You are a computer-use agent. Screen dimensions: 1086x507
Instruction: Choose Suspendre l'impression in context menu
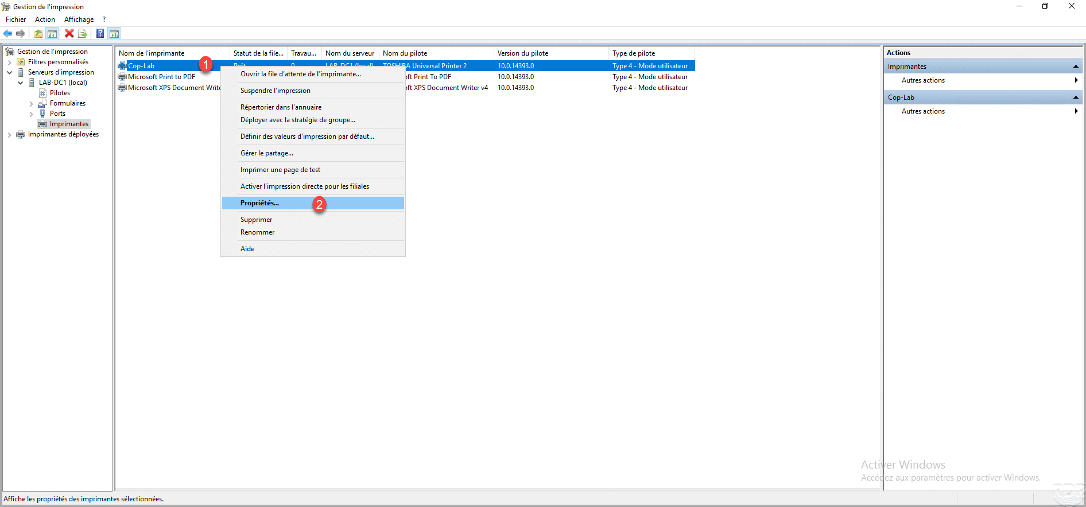pos(313,91)
